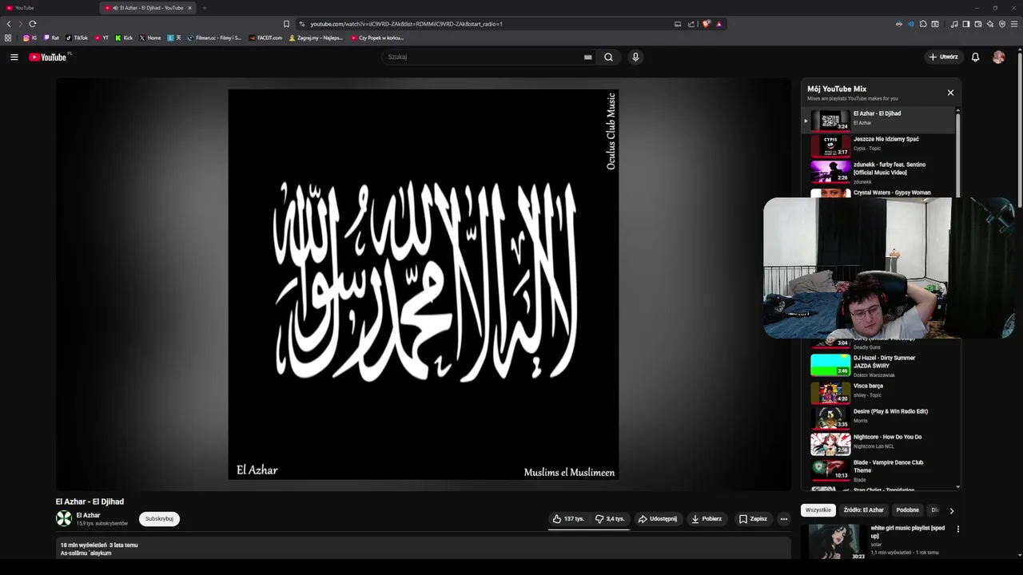Go back in the browser
Viewport: 1023px width, 575px height.
(9, 24)
